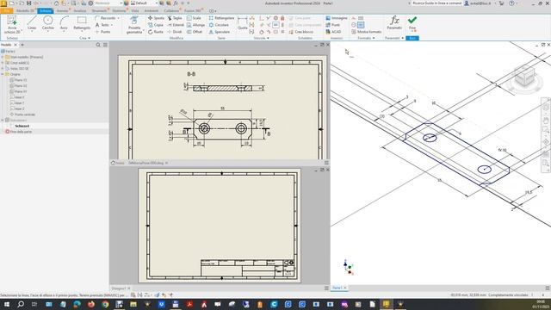The height and width of the screenshot is (310, 551).
Task: Click Crea blocco button
Action: click(300, 32)
